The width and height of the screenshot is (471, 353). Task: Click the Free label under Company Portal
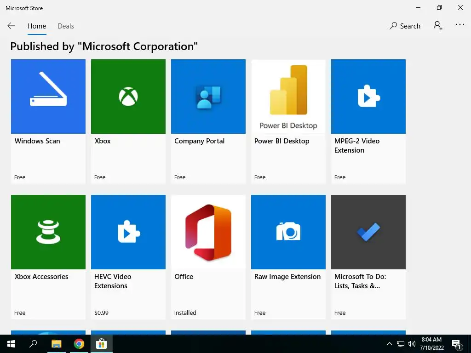(180, 177)
